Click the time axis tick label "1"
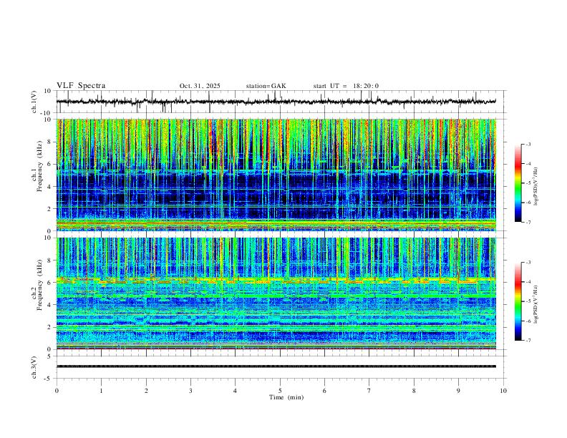This screenshot has height=438, width=567. (101, 391)
